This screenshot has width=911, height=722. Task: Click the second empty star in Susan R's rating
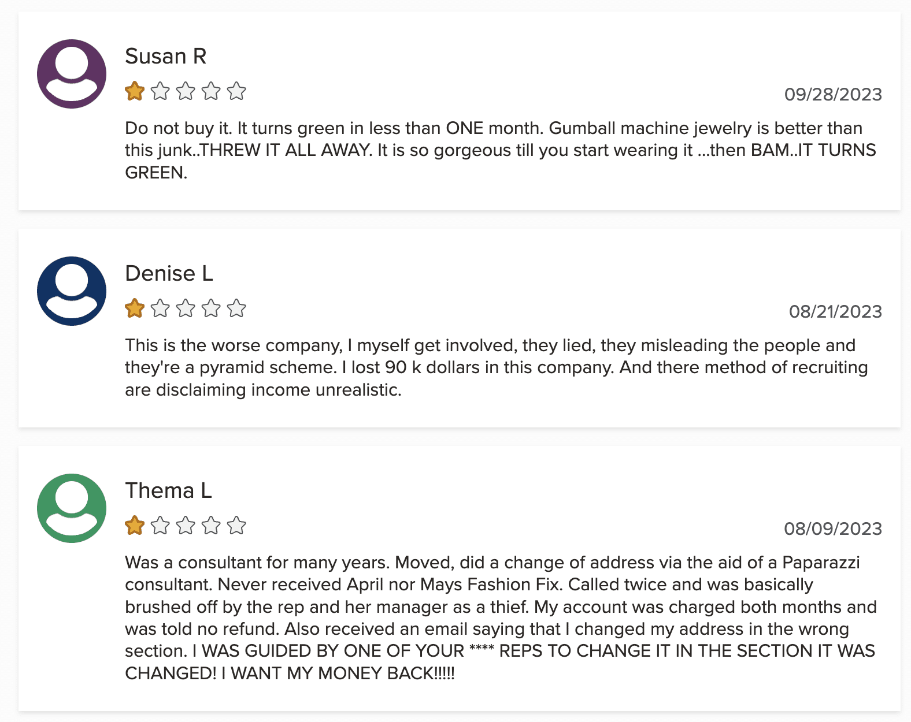coord(160,91)
